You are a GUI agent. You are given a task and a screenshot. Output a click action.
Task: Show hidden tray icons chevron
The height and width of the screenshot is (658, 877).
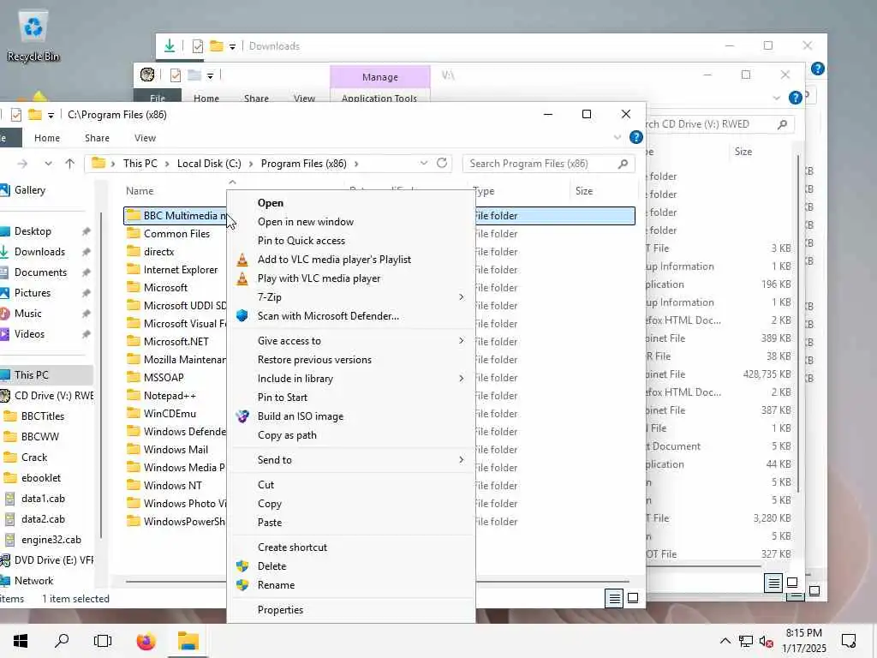(x=725, y=641)
